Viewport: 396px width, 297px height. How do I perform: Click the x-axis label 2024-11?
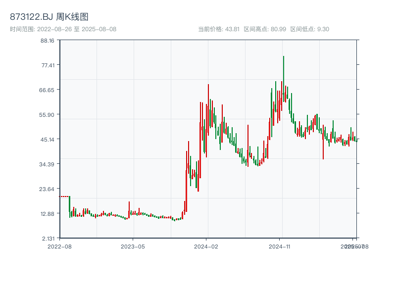[280, 247]
